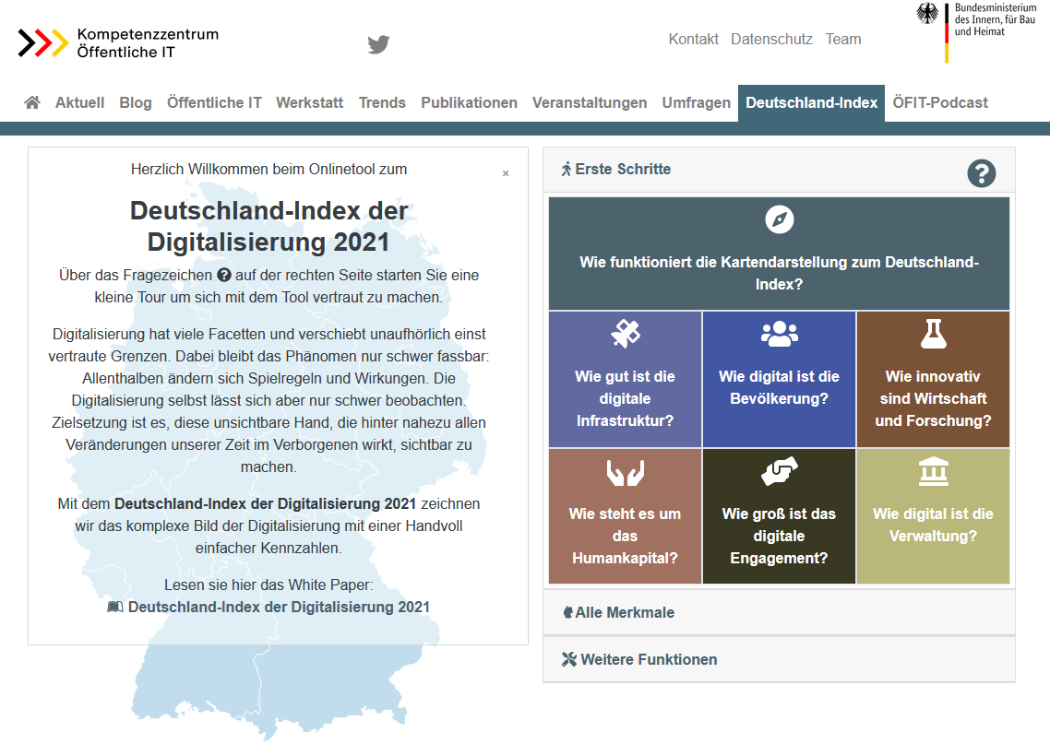Expand the Alle Merkmale section
Image resolution: width=1050 pixels, height=756 pixels.
pos(779,612)
